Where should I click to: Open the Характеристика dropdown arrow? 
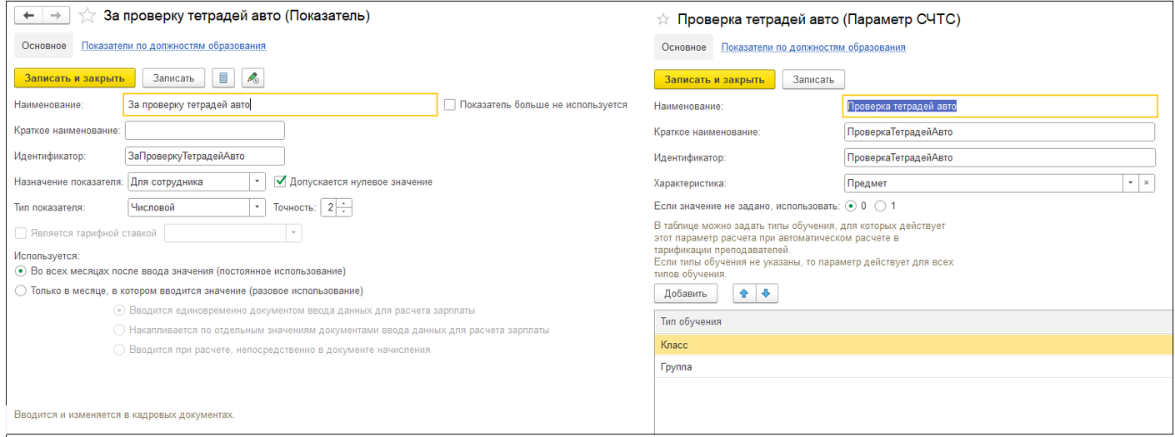[x=1130, y=183]
